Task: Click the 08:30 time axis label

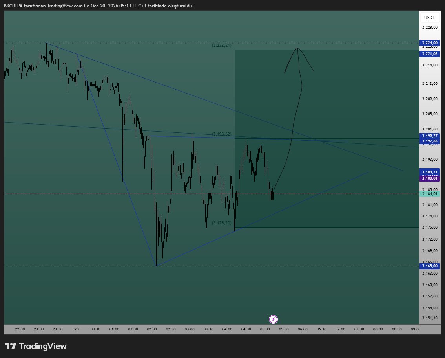Action: pos(397,329)
